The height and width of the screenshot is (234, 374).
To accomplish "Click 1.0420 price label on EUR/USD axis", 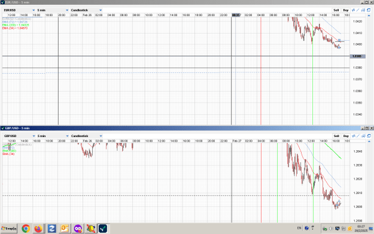I will point(357,22).
